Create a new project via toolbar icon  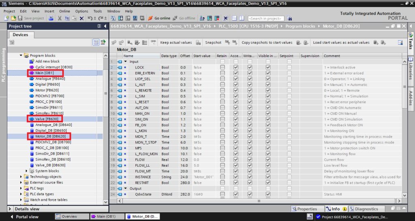click(x=6, y=18)
